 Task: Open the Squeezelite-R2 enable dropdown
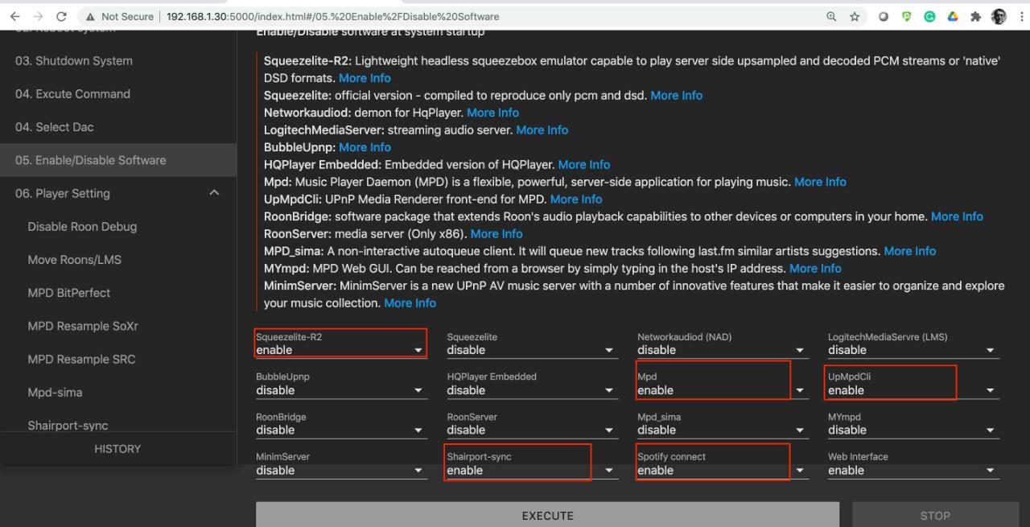point(340,350)
